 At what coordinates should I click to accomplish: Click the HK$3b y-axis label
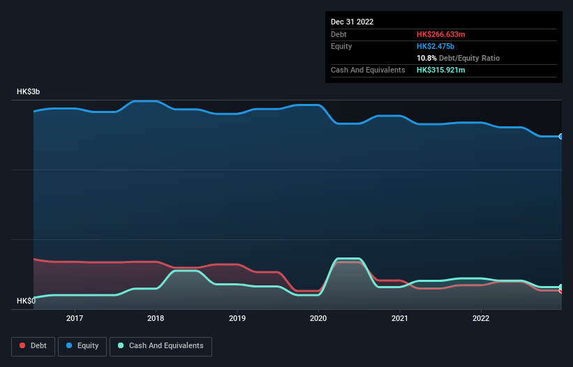tap(28, 91)
